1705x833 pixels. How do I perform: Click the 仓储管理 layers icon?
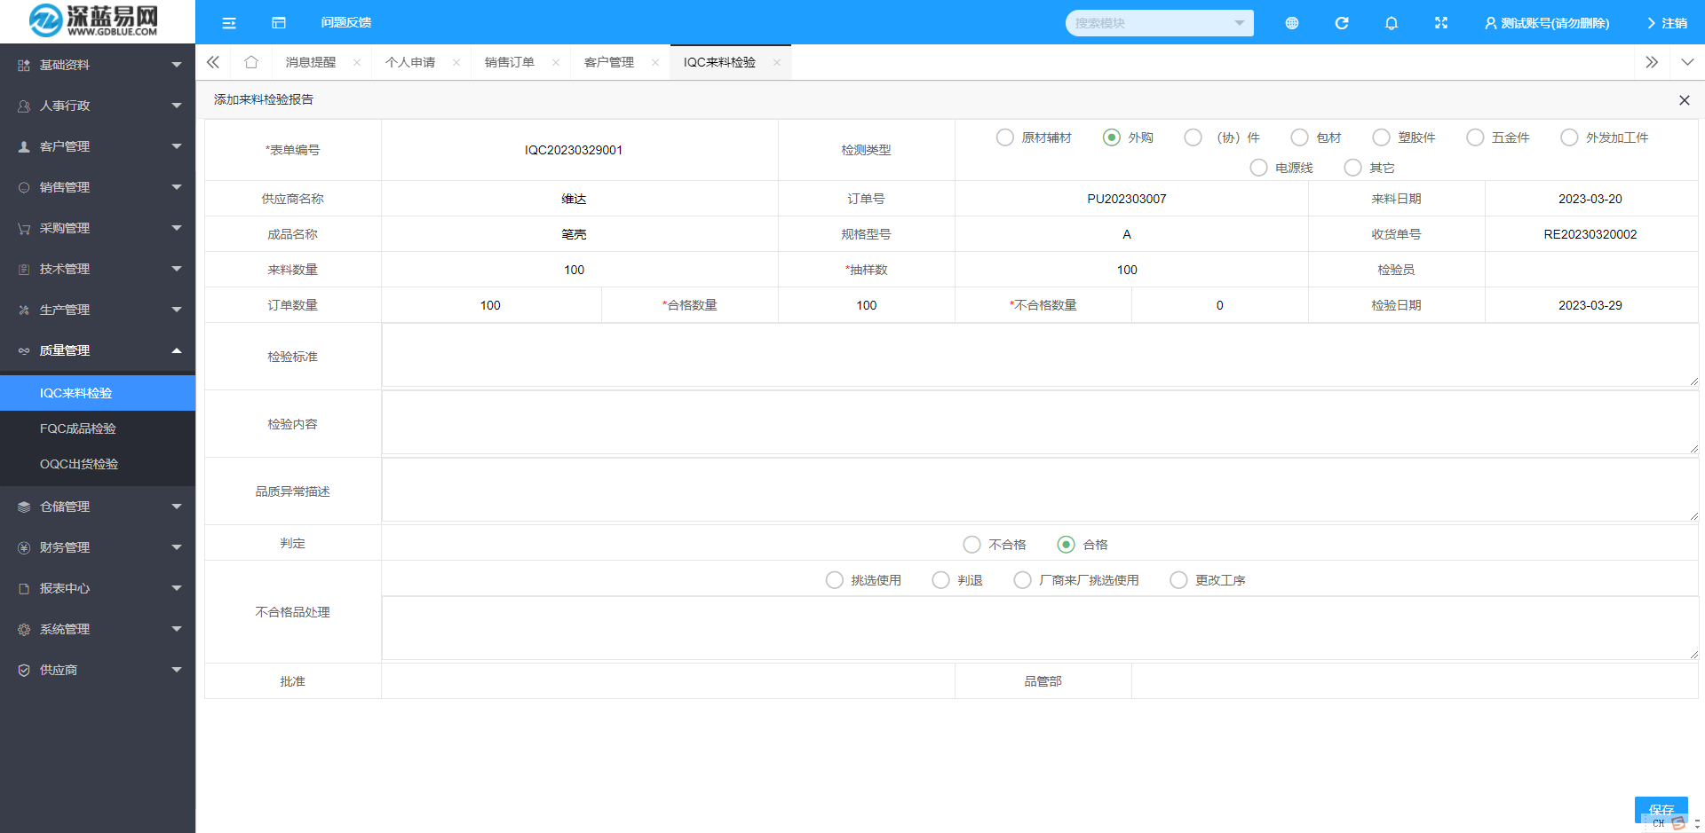pyautogui.click(x=24, y=507)
